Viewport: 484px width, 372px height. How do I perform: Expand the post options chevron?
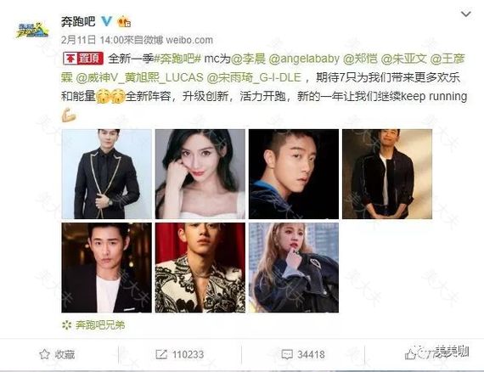click(x=465, y=14)
